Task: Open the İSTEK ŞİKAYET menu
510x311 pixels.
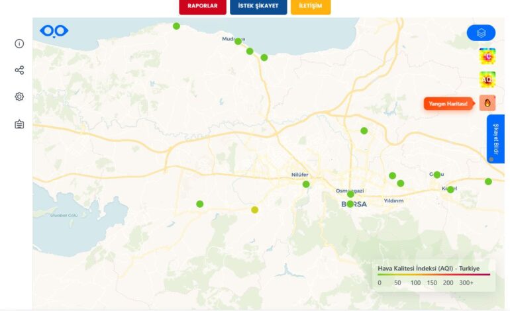Action: pos(258,6)
